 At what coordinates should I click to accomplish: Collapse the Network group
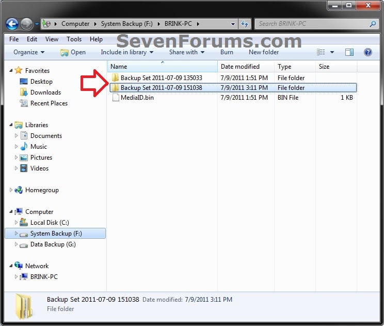click(x=11, y=266)
